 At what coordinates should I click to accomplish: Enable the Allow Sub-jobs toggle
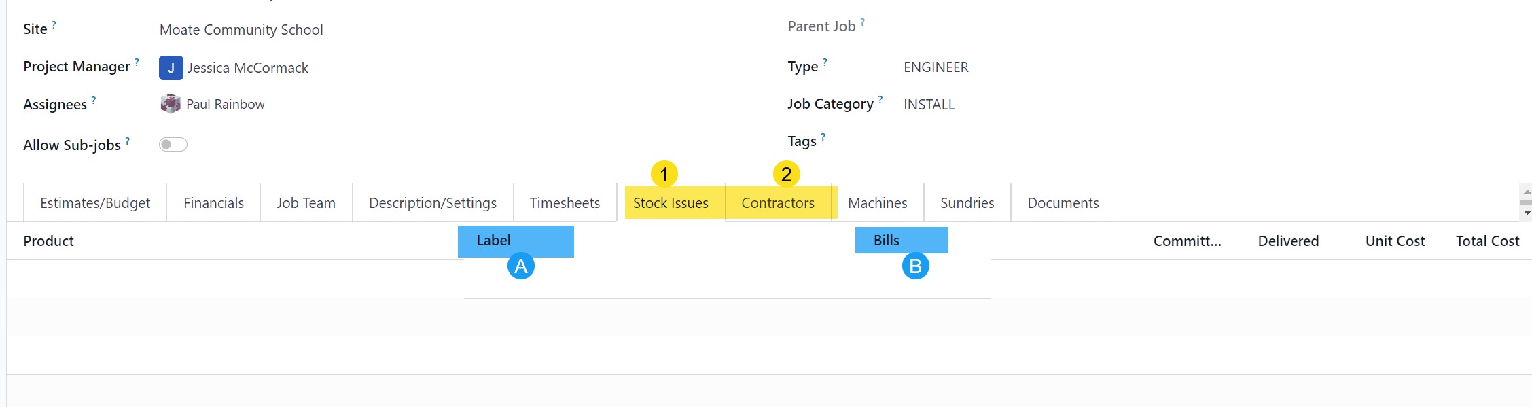[173, 145]
